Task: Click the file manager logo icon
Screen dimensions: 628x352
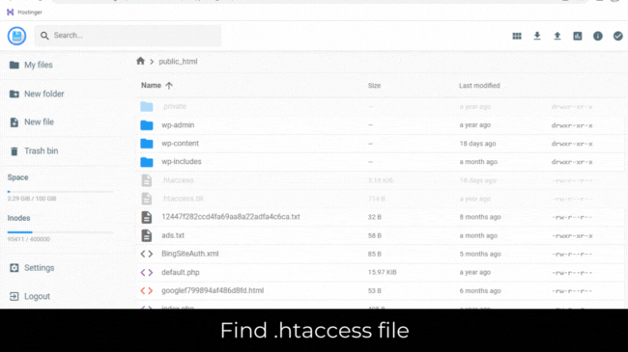Action: [16, 36]
